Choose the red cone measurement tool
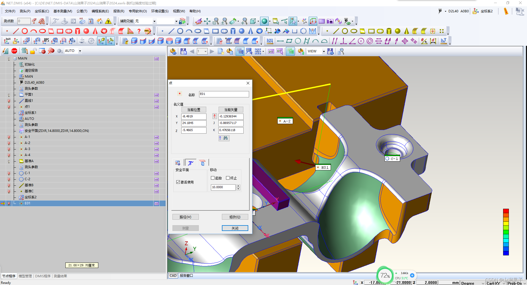Image resolution: width=527 pixels, height=285 pixels. coord(95,31)
